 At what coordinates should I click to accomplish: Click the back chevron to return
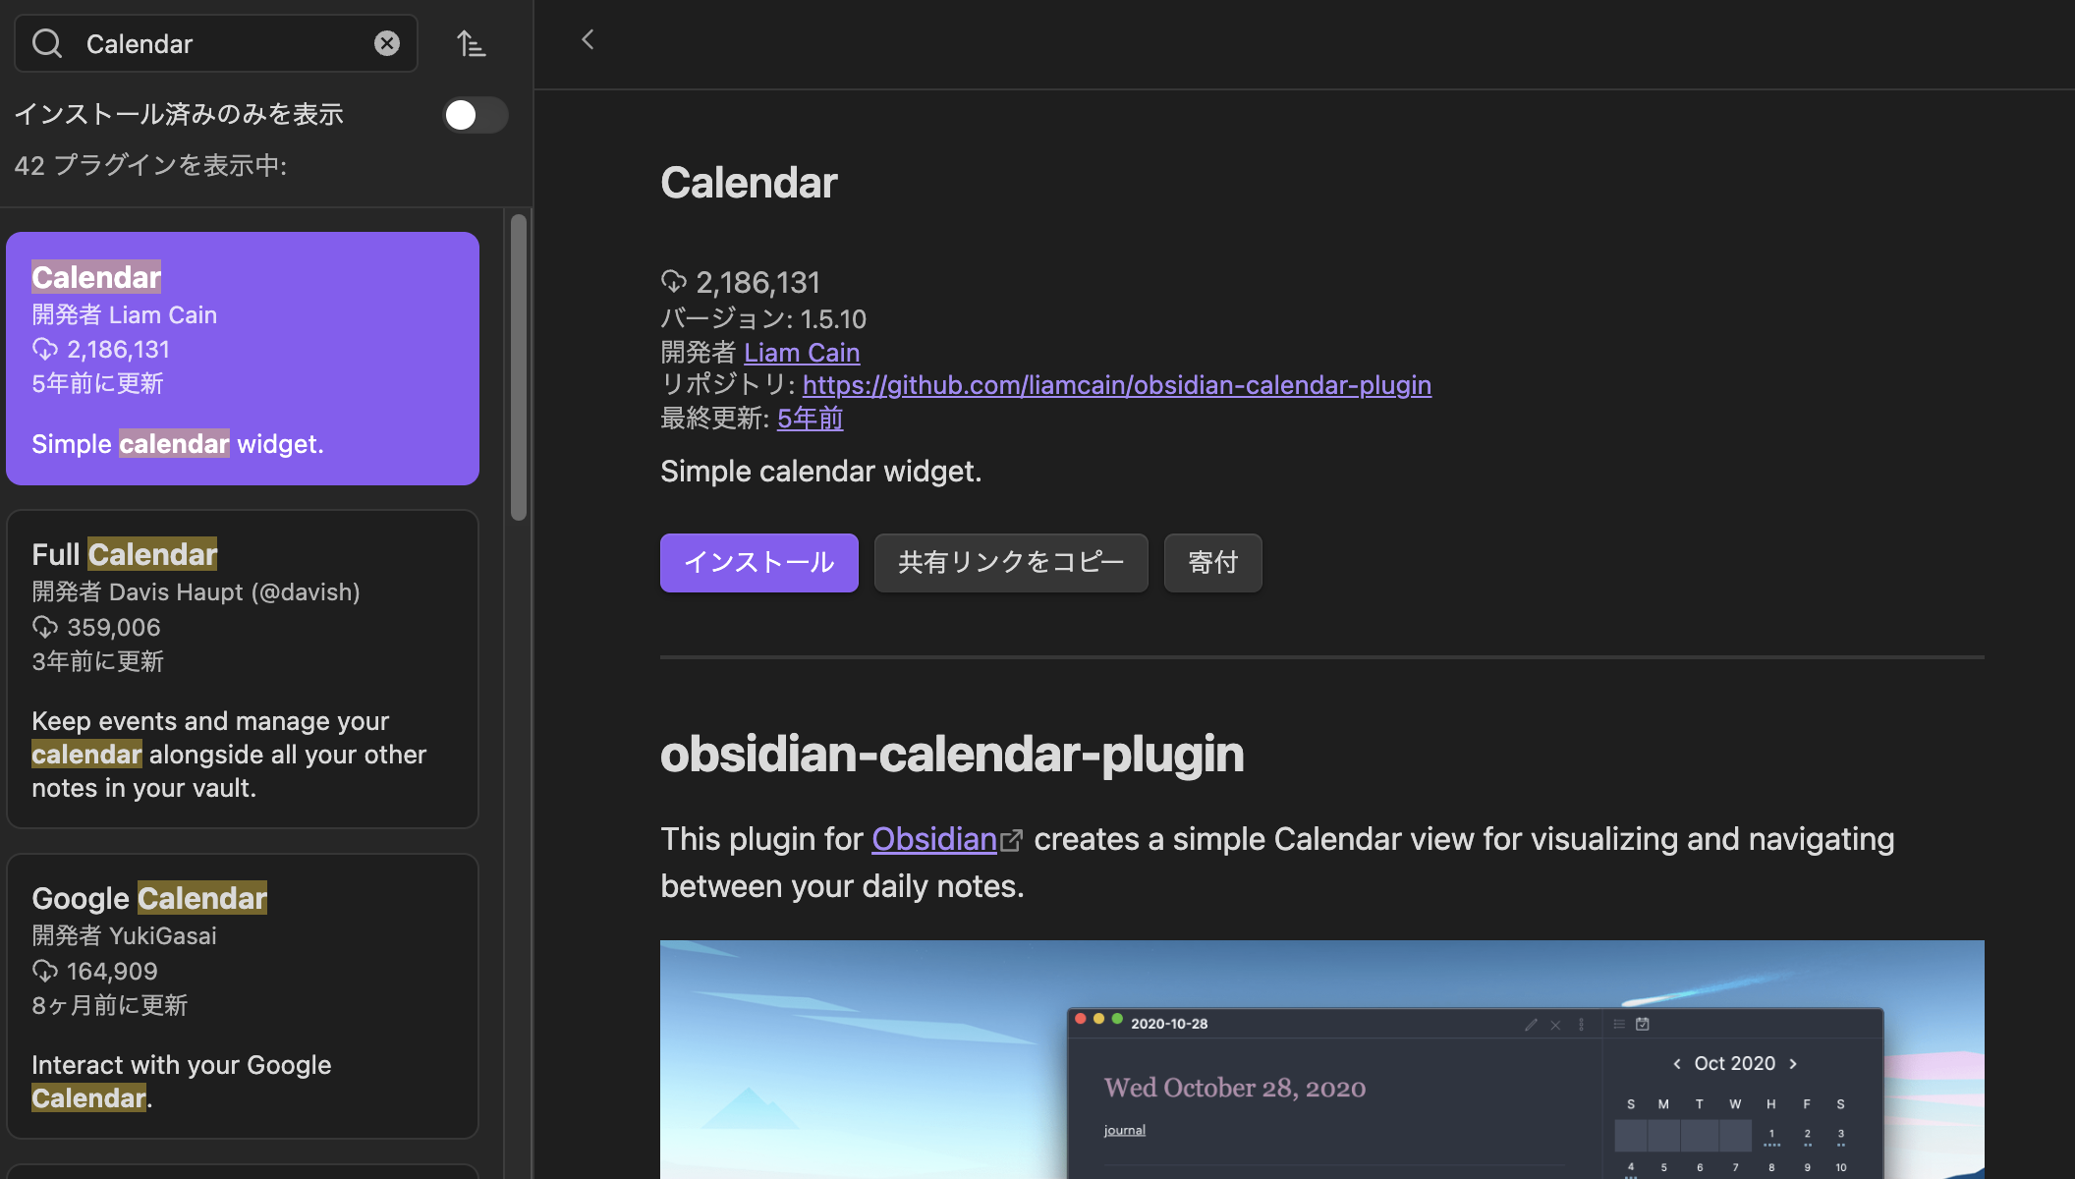[587, 39]
